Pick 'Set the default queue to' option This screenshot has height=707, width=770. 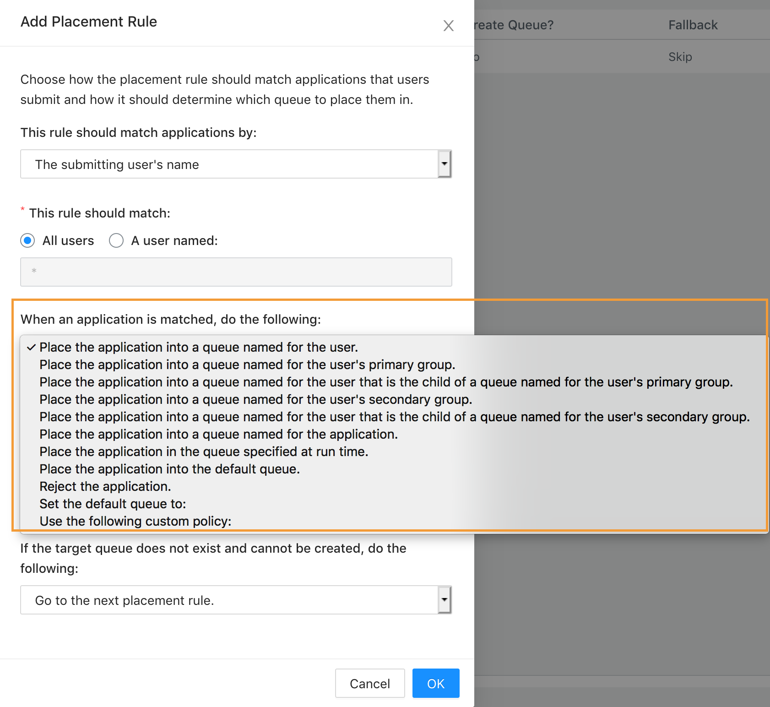[113, 504]
